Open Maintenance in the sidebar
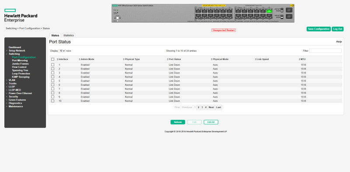 tap(16, 106)
